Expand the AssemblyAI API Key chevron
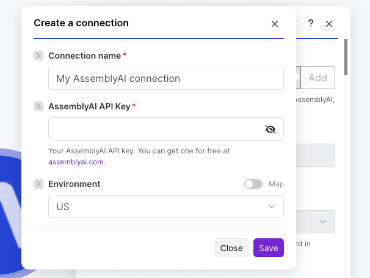Screen dimensions: 370x278 tap(38, 106)
